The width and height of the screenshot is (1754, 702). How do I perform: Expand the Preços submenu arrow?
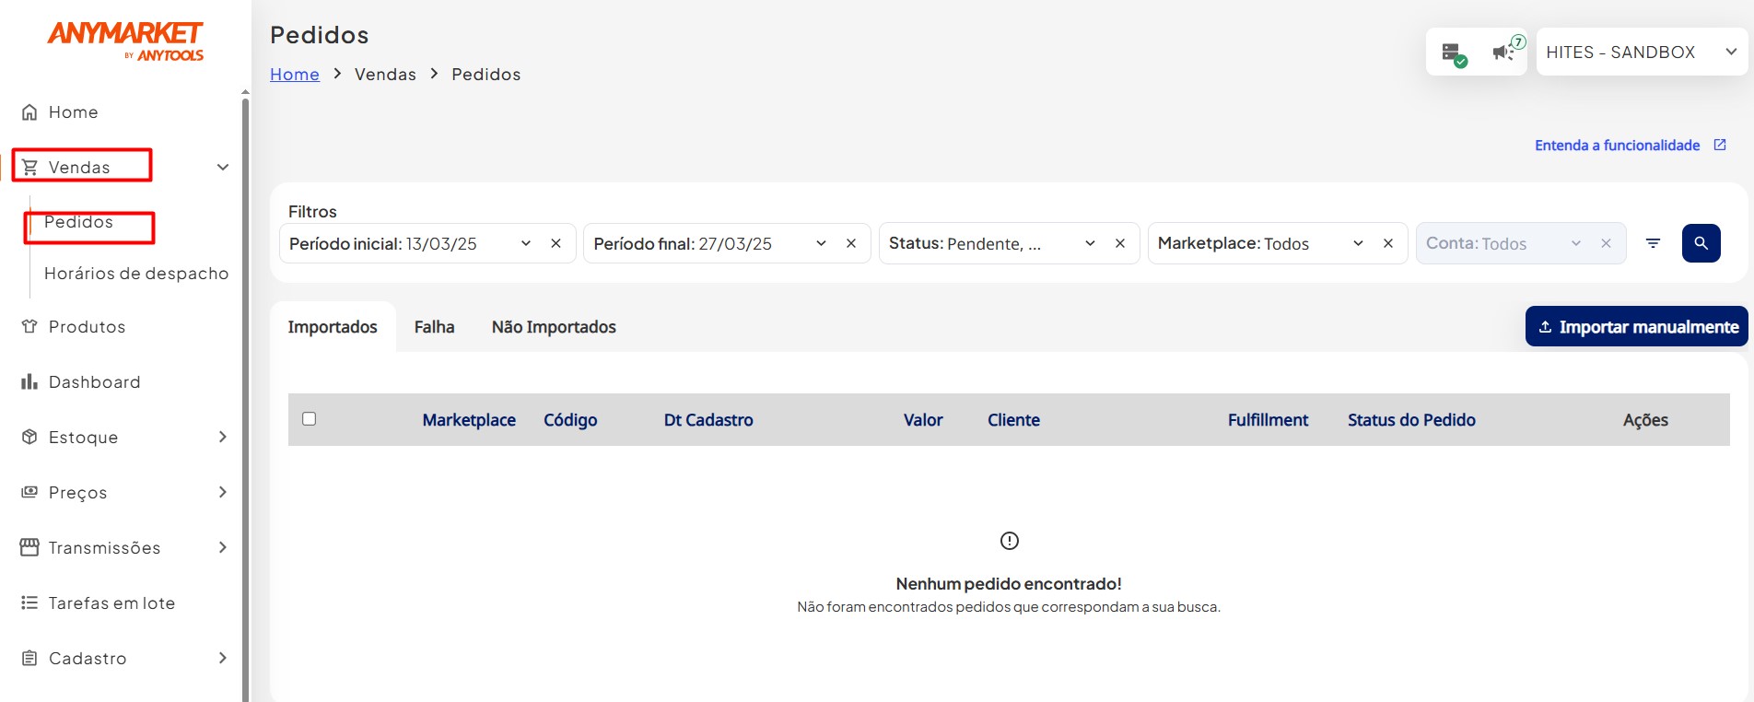[222, 492]
